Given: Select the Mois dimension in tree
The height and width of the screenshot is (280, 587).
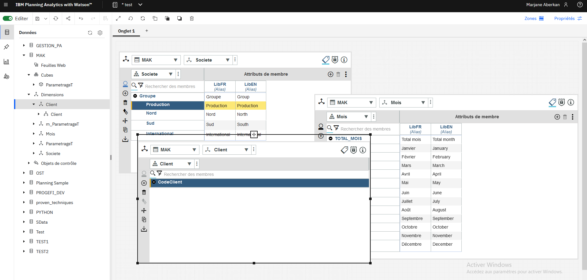Looking at the screenshot, I should tap(50, 134).
